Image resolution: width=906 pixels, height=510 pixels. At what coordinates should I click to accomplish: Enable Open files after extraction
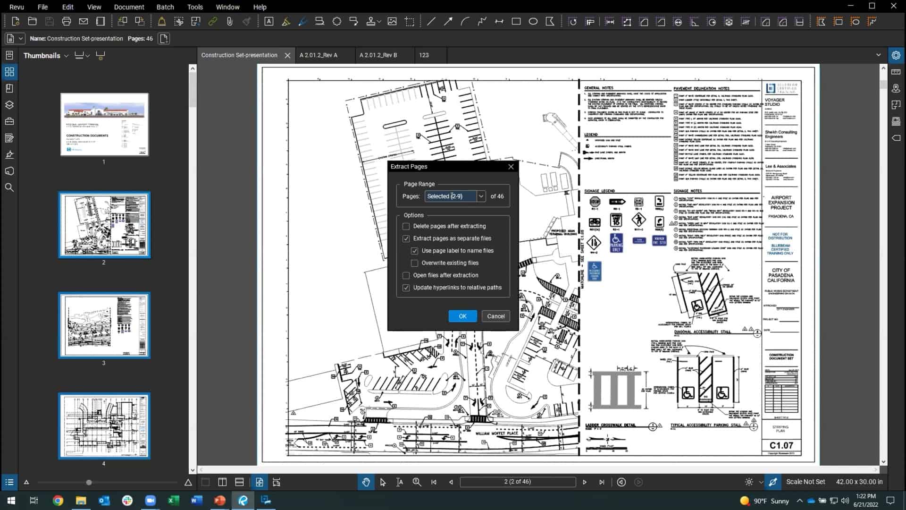coord(406,275)
